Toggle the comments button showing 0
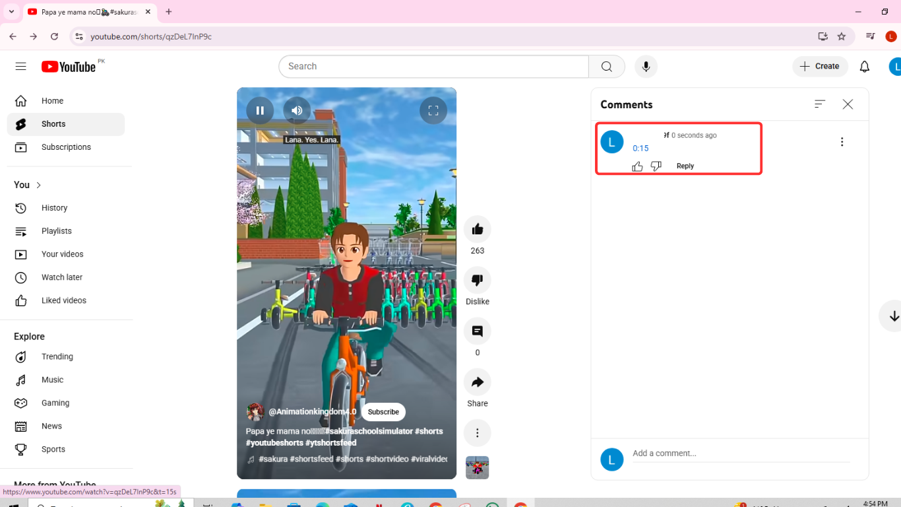 tap(478, 331)
